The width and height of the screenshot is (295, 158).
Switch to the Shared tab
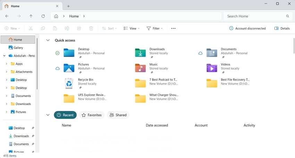118,115
